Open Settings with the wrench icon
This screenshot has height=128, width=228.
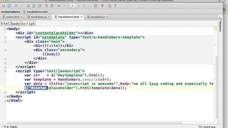pyautogui.click(x=103, y=6)
